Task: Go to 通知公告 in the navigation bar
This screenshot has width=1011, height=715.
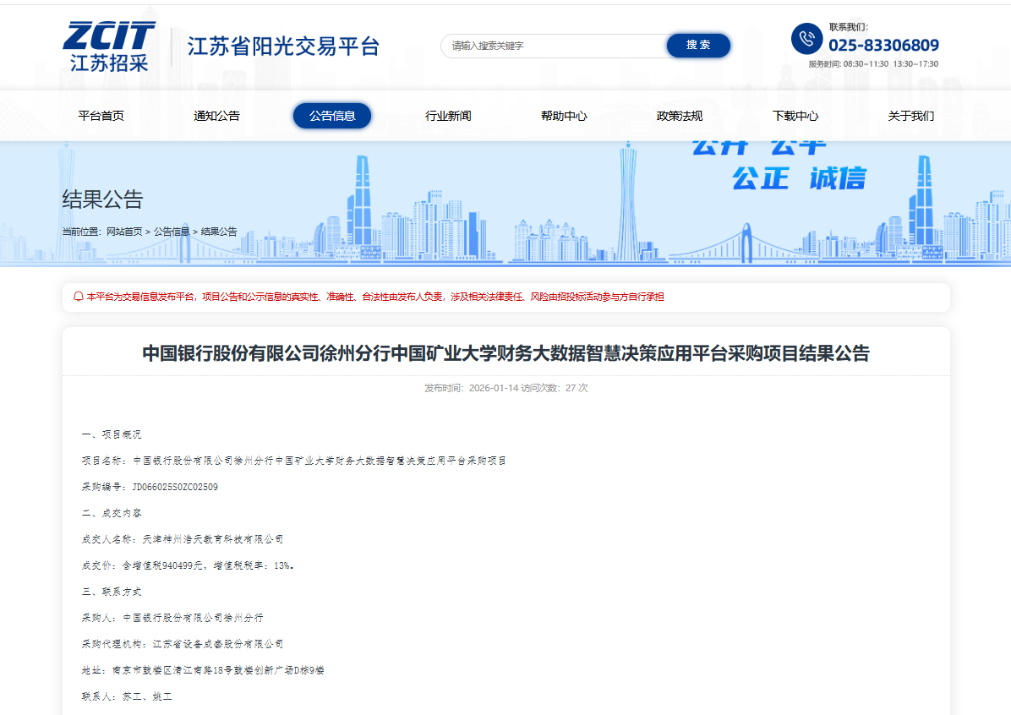Action: click(x=216, y=116)
